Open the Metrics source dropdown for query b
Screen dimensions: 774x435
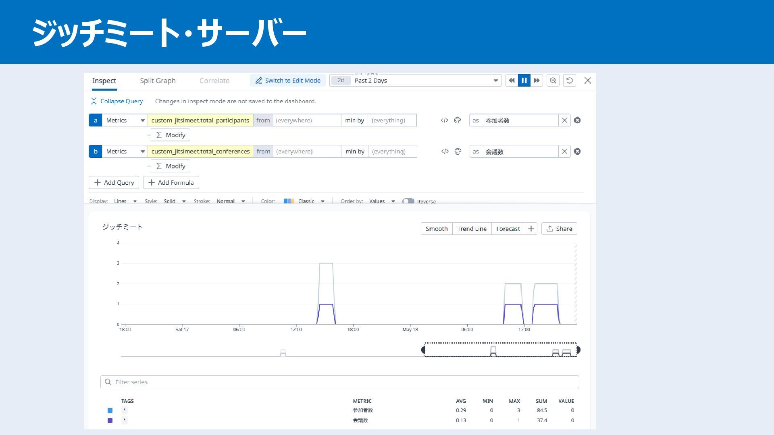click(125, 151)
